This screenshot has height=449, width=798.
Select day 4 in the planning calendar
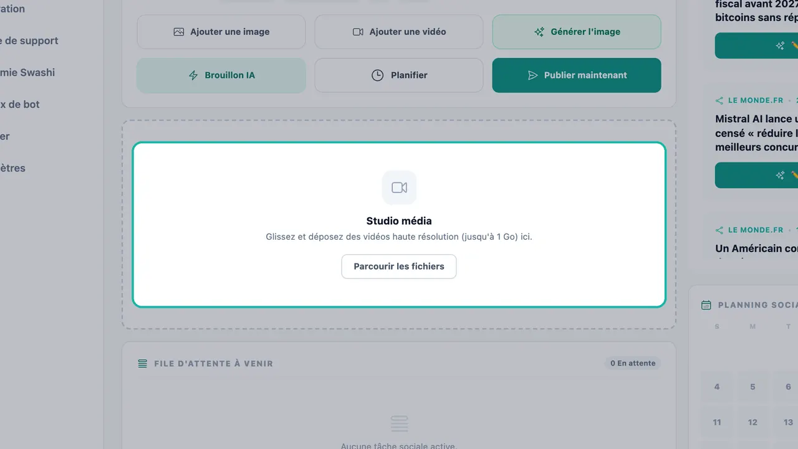click(717, 387)
